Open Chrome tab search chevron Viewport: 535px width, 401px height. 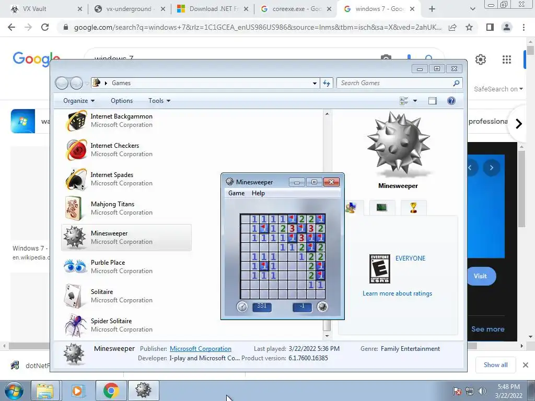tap(472, 9)
